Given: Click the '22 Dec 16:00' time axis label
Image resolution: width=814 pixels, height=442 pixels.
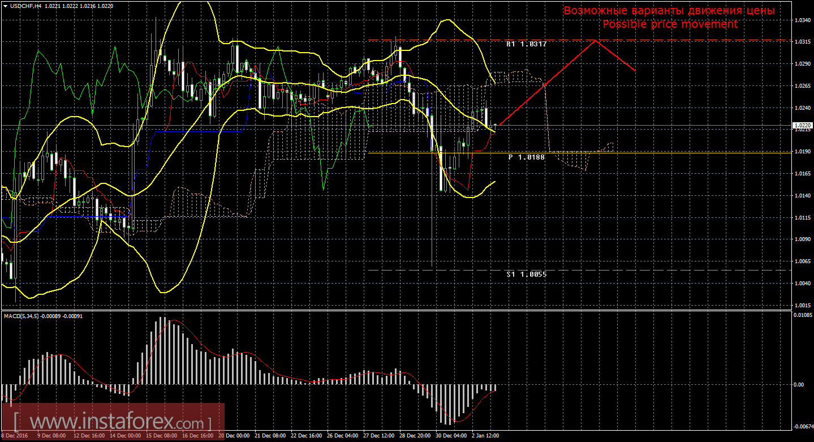Looking at the screenshot, I should coord(306,436).
